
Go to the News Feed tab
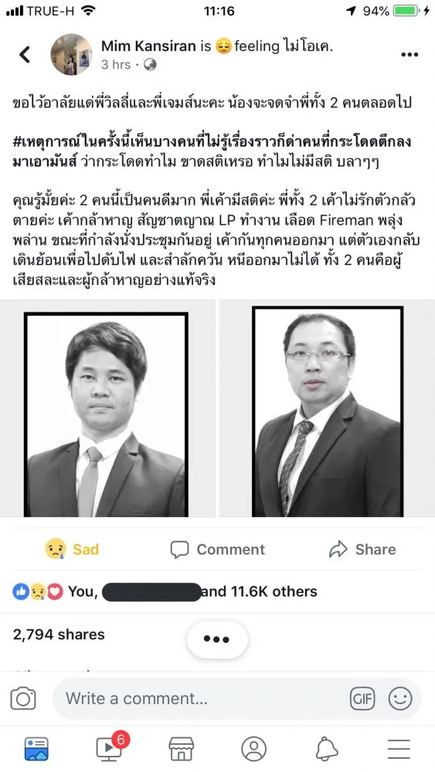pyautogui.click(x=36, y=749)
